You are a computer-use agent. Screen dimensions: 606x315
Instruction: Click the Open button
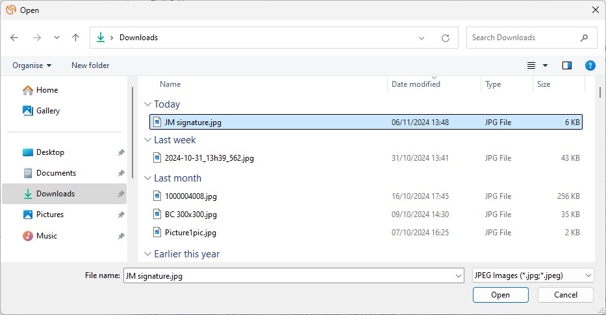pos(501,295)
